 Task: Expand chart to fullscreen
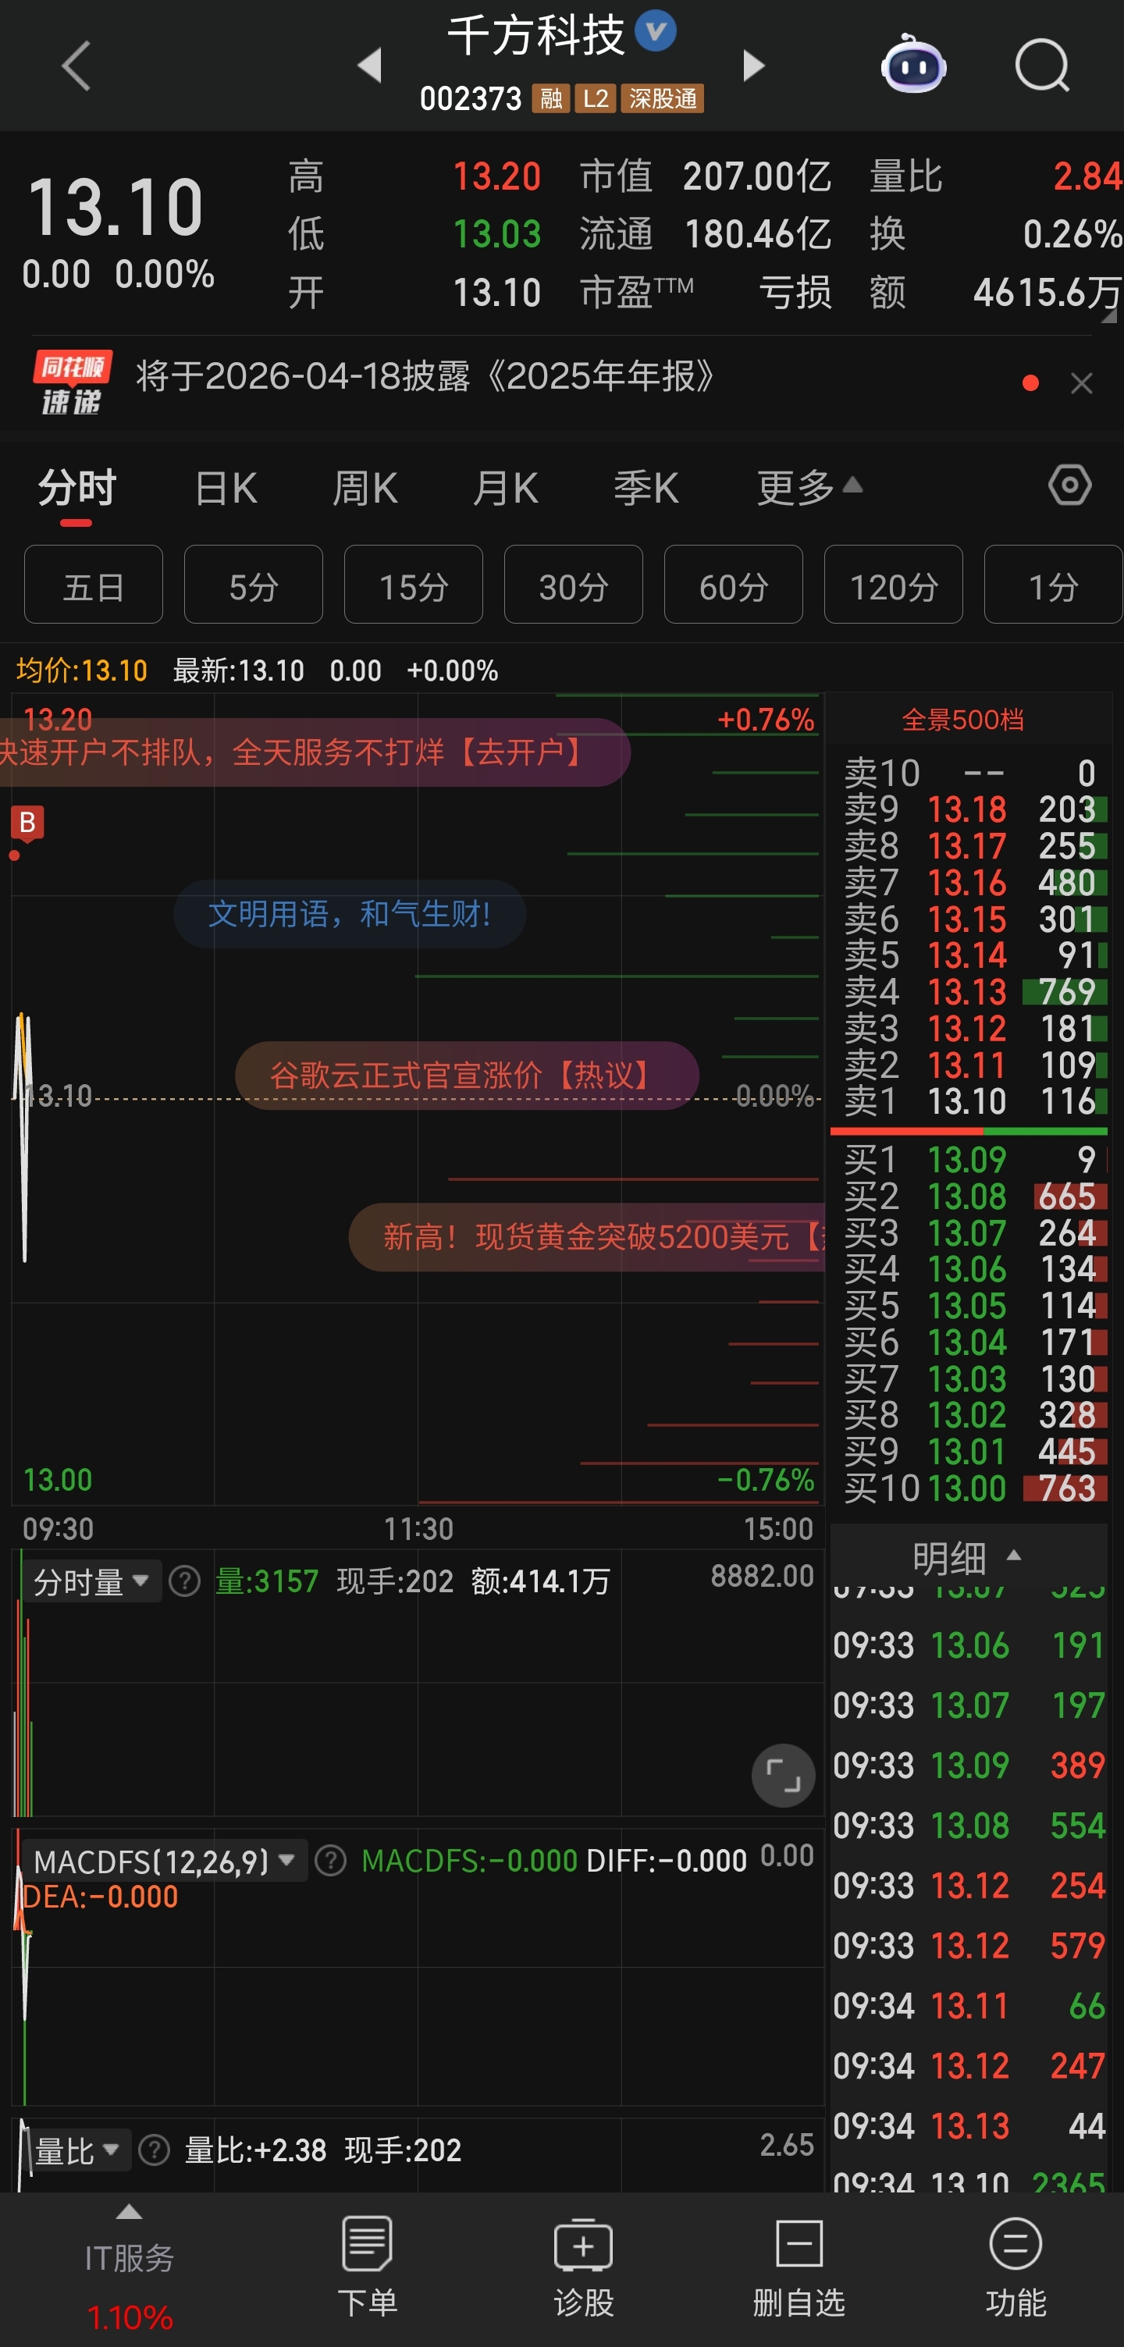coord(782,1776)
